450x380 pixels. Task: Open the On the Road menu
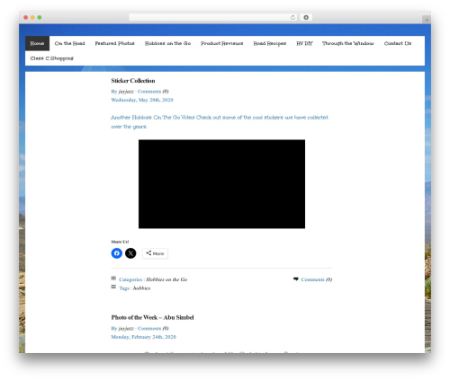point(69,43)
